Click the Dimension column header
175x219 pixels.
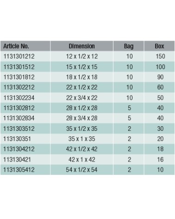click(81, 46)
